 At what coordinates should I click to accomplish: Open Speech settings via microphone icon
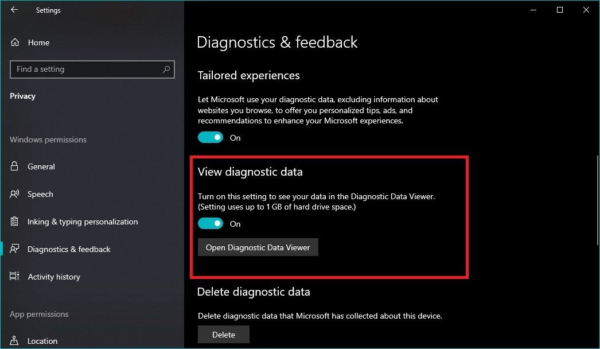[x=15, y=194]
